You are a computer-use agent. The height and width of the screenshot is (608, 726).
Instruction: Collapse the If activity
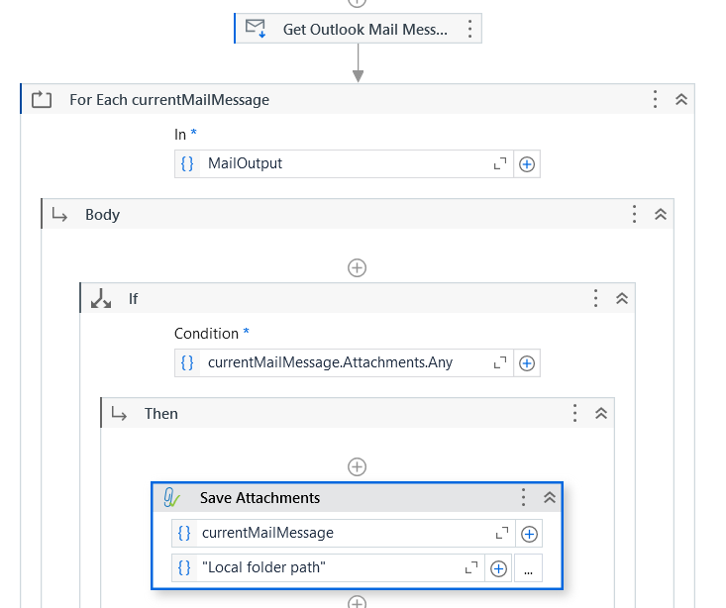point(622,298)
